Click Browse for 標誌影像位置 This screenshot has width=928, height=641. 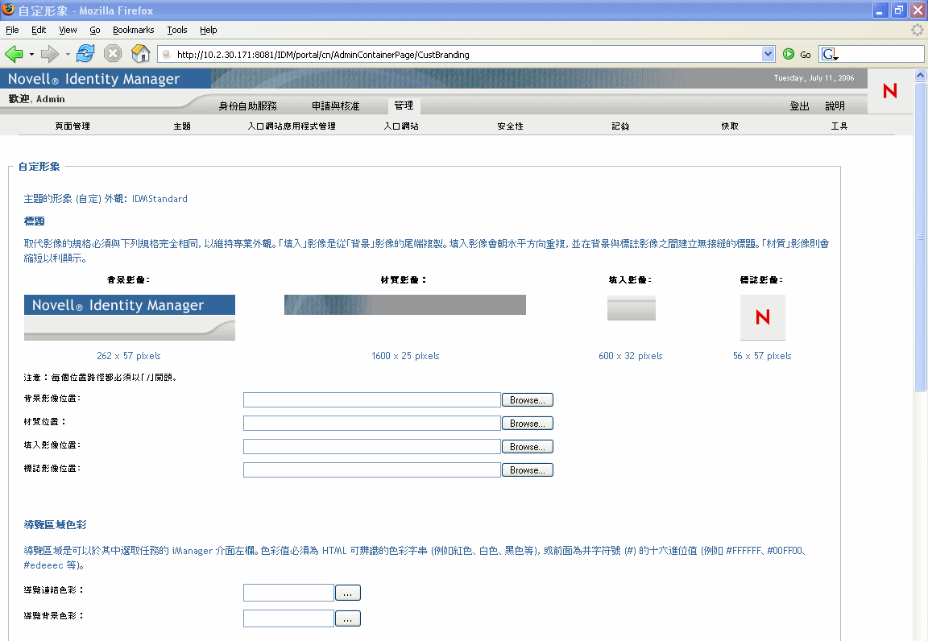point(527,470)
